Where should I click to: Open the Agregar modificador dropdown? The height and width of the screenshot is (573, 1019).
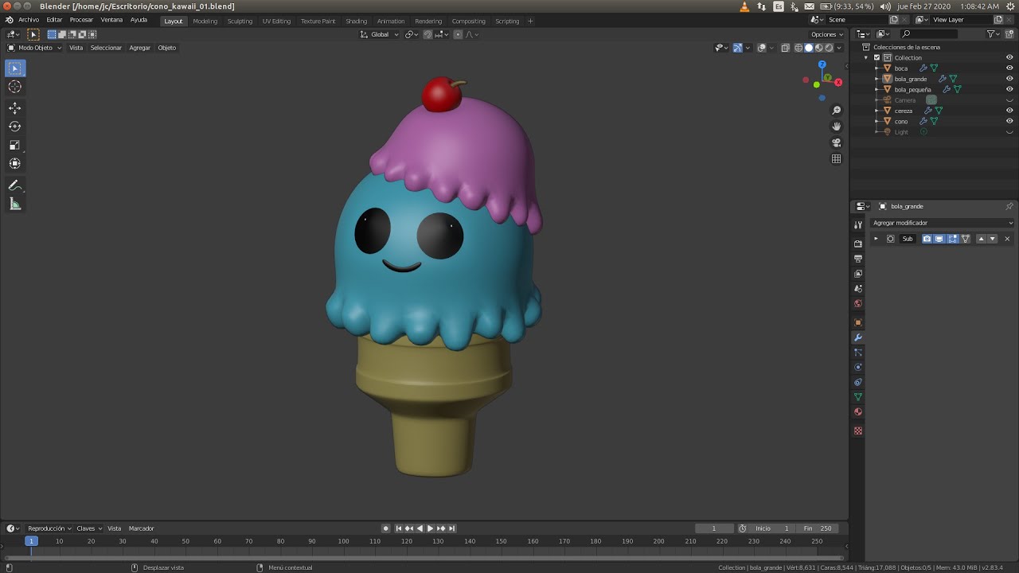click(942, 223)
